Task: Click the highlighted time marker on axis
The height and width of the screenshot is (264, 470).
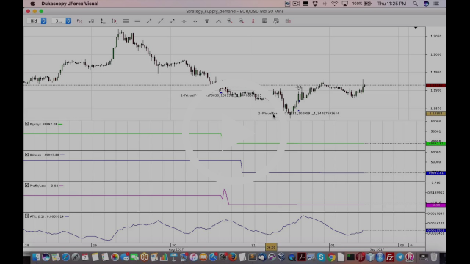Action: click(x=271, y=247)
